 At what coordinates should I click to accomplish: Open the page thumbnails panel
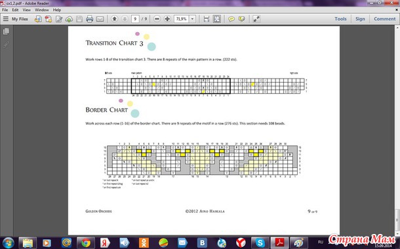6,31
